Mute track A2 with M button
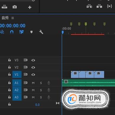 (33, 90)
